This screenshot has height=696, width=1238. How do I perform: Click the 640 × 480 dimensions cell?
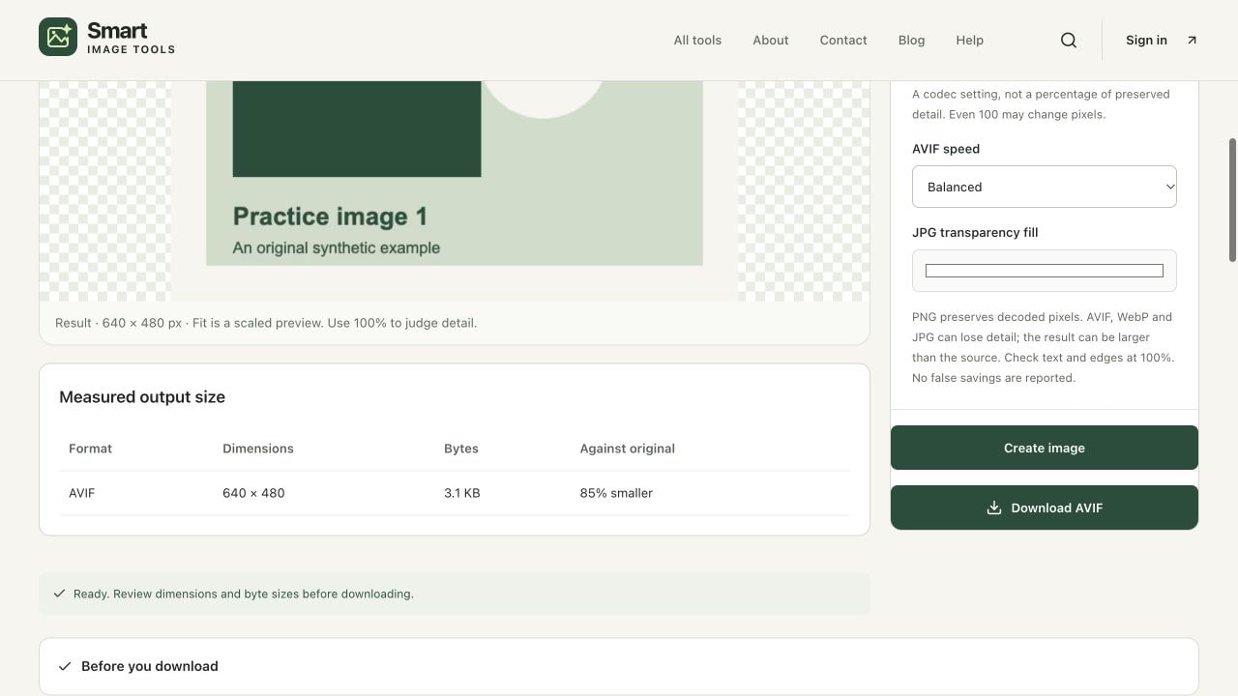click(x=253, y=493)
